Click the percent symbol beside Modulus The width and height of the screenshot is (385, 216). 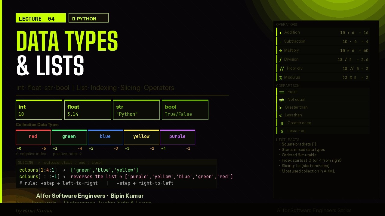281,78
